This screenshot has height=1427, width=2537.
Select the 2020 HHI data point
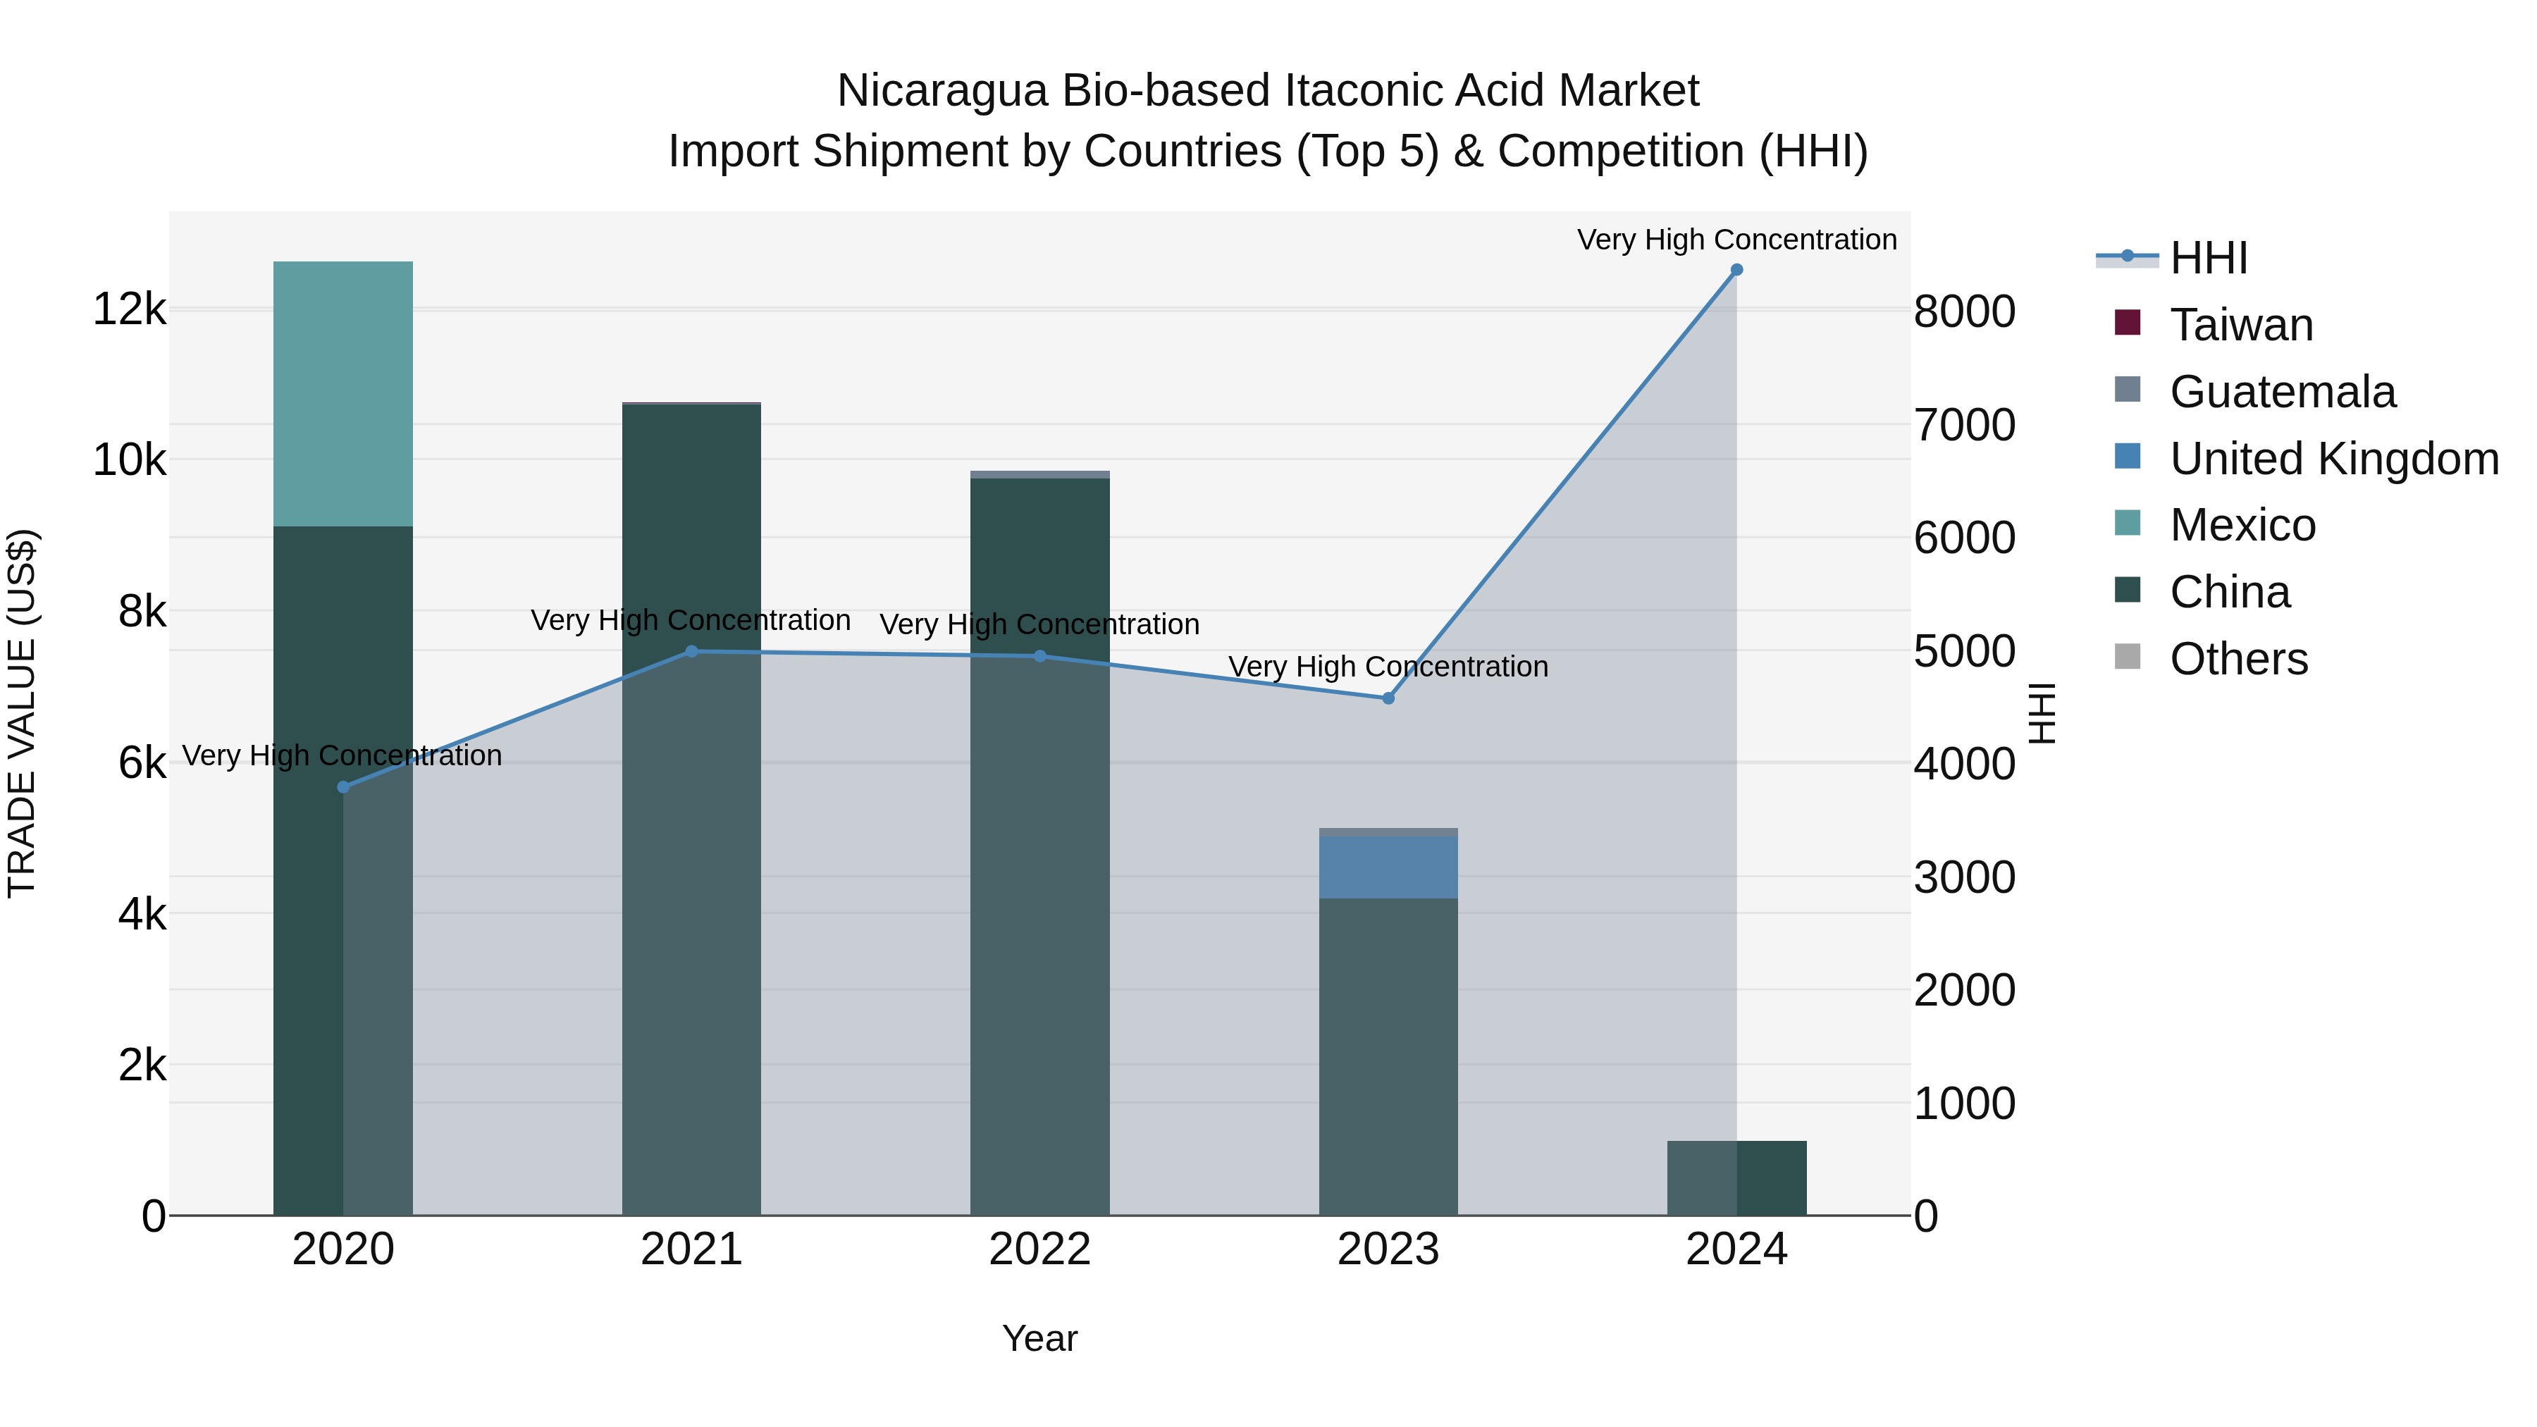tap(342, 787)
